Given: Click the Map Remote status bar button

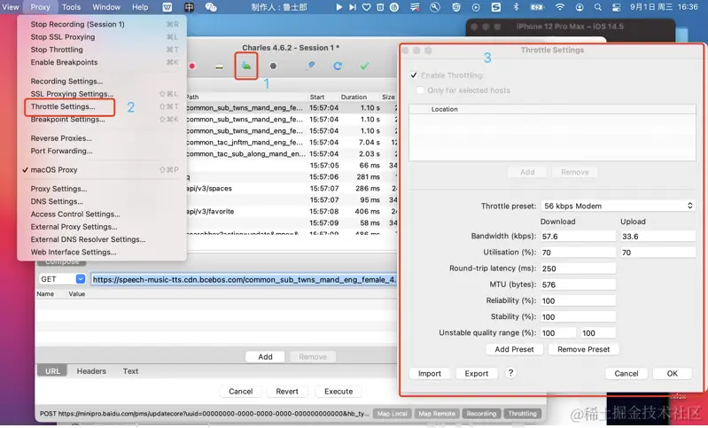Looking at the screenshot, I should (x=436, y=414).
